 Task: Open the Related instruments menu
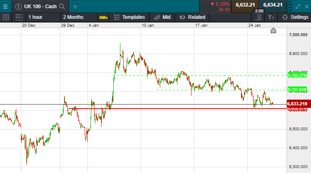click(x=192, y=17)
